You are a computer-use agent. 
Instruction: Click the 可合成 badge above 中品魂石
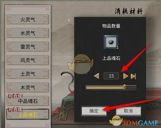click(15, 96)
